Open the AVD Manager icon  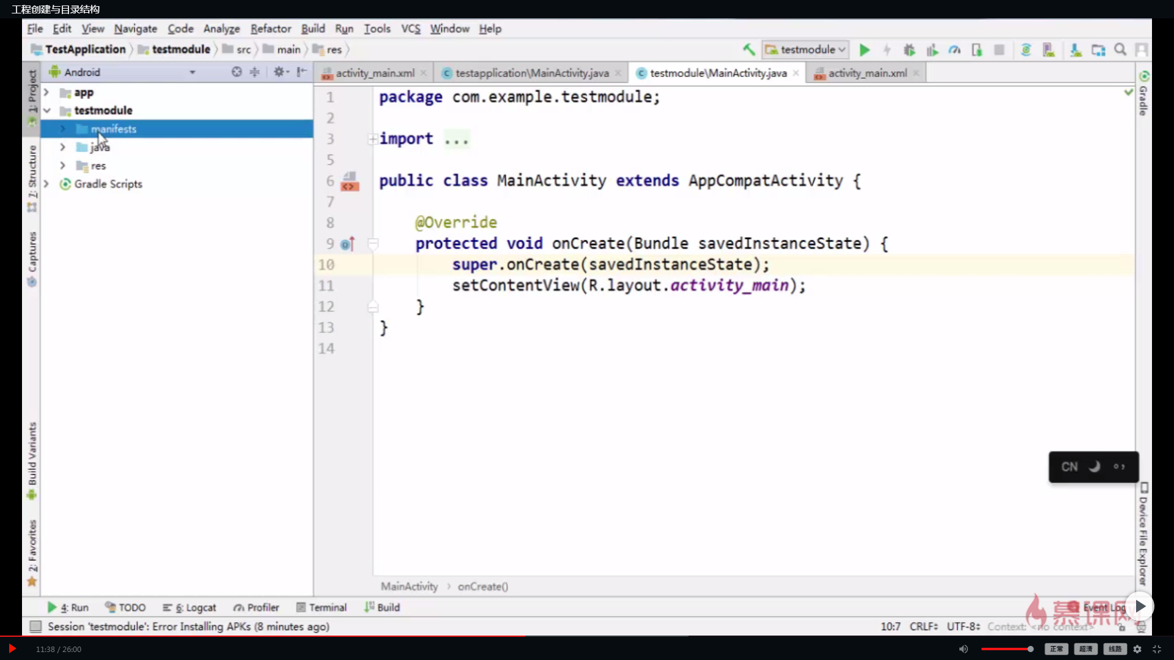[x=1049, y=50]
